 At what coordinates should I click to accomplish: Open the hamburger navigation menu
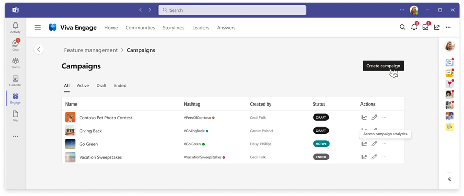coord(38,28)
